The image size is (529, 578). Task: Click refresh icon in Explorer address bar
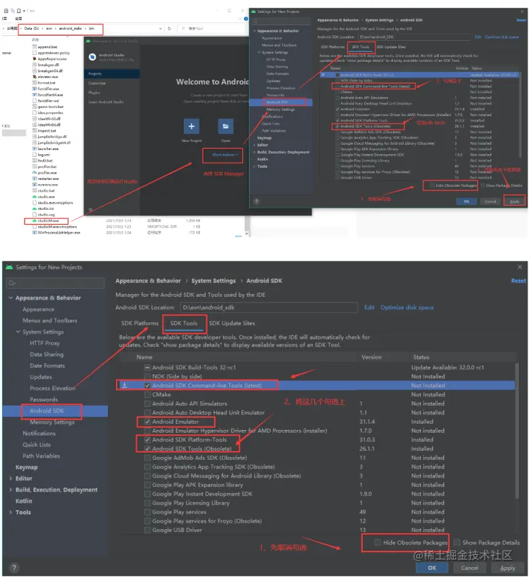170,29
